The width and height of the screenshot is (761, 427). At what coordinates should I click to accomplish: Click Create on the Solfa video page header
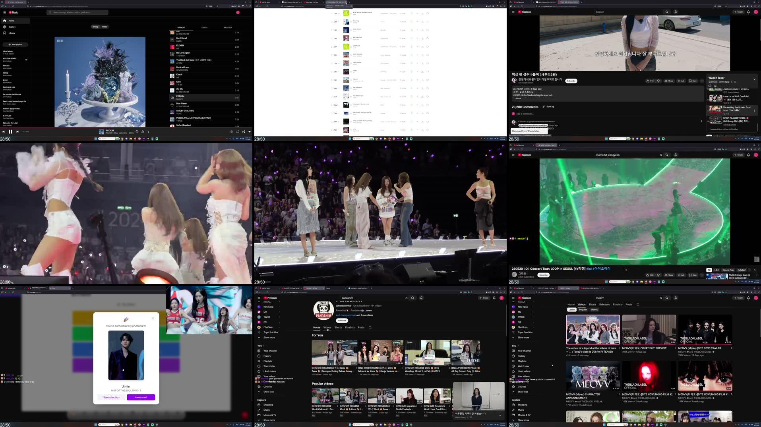point(738,12)
